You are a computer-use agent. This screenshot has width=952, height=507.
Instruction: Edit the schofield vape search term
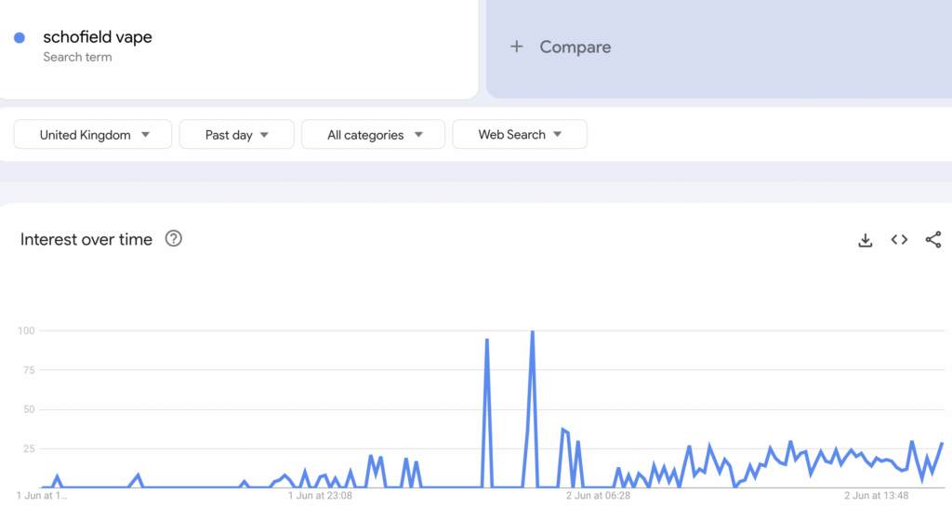coord(97,37)
